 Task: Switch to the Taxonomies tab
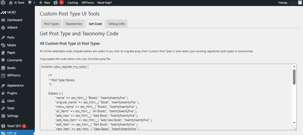(74, 24)
